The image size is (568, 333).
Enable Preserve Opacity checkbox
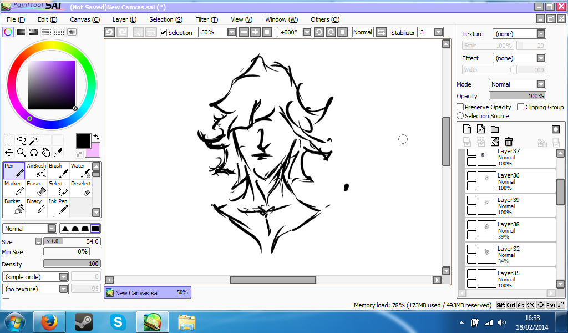pyautogui.click(x=460, y=107)
